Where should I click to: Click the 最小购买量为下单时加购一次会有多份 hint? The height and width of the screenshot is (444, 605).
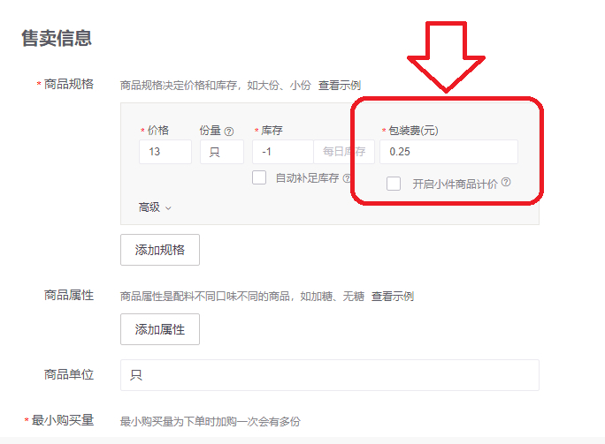tap(210, 422)
